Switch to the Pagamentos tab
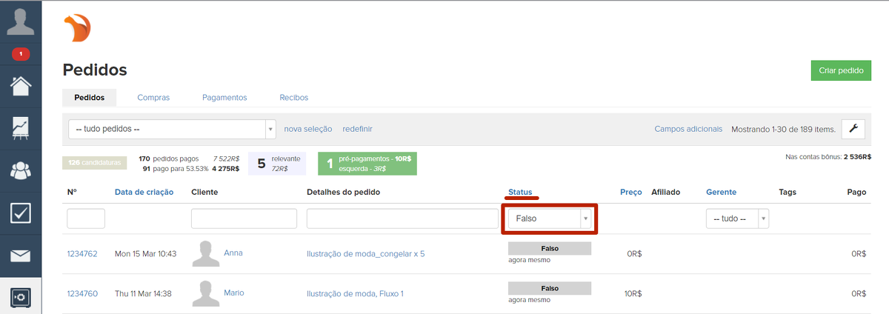889x314 pixels. coord(224,98)
